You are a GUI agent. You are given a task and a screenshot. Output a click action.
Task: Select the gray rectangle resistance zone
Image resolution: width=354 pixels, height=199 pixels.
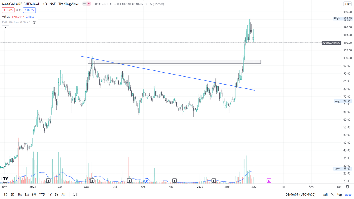point(174,62)
